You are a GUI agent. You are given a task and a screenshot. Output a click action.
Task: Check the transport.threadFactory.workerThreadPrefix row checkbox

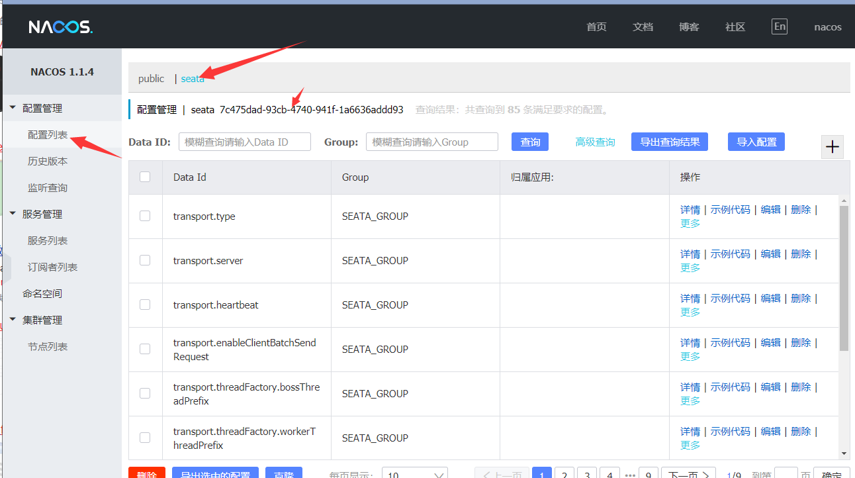(x=145, y=438)
